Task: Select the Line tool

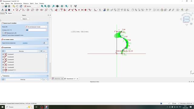Action: [x=20, y=10]
